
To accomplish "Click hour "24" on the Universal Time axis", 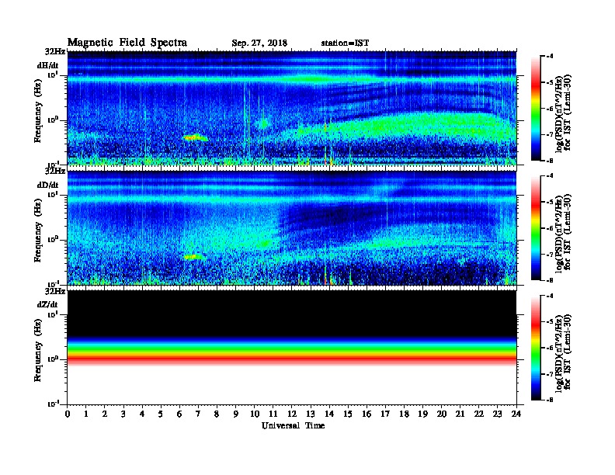I will point(516,414).
